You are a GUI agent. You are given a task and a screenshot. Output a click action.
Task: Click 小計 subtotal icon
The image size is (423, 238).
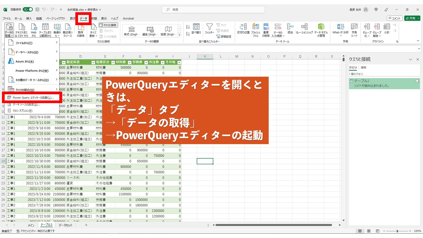387,29
